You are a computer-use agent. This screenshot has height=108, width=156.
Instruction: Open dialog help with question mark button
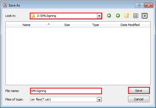pyautogui.click(x=139, y=5)
